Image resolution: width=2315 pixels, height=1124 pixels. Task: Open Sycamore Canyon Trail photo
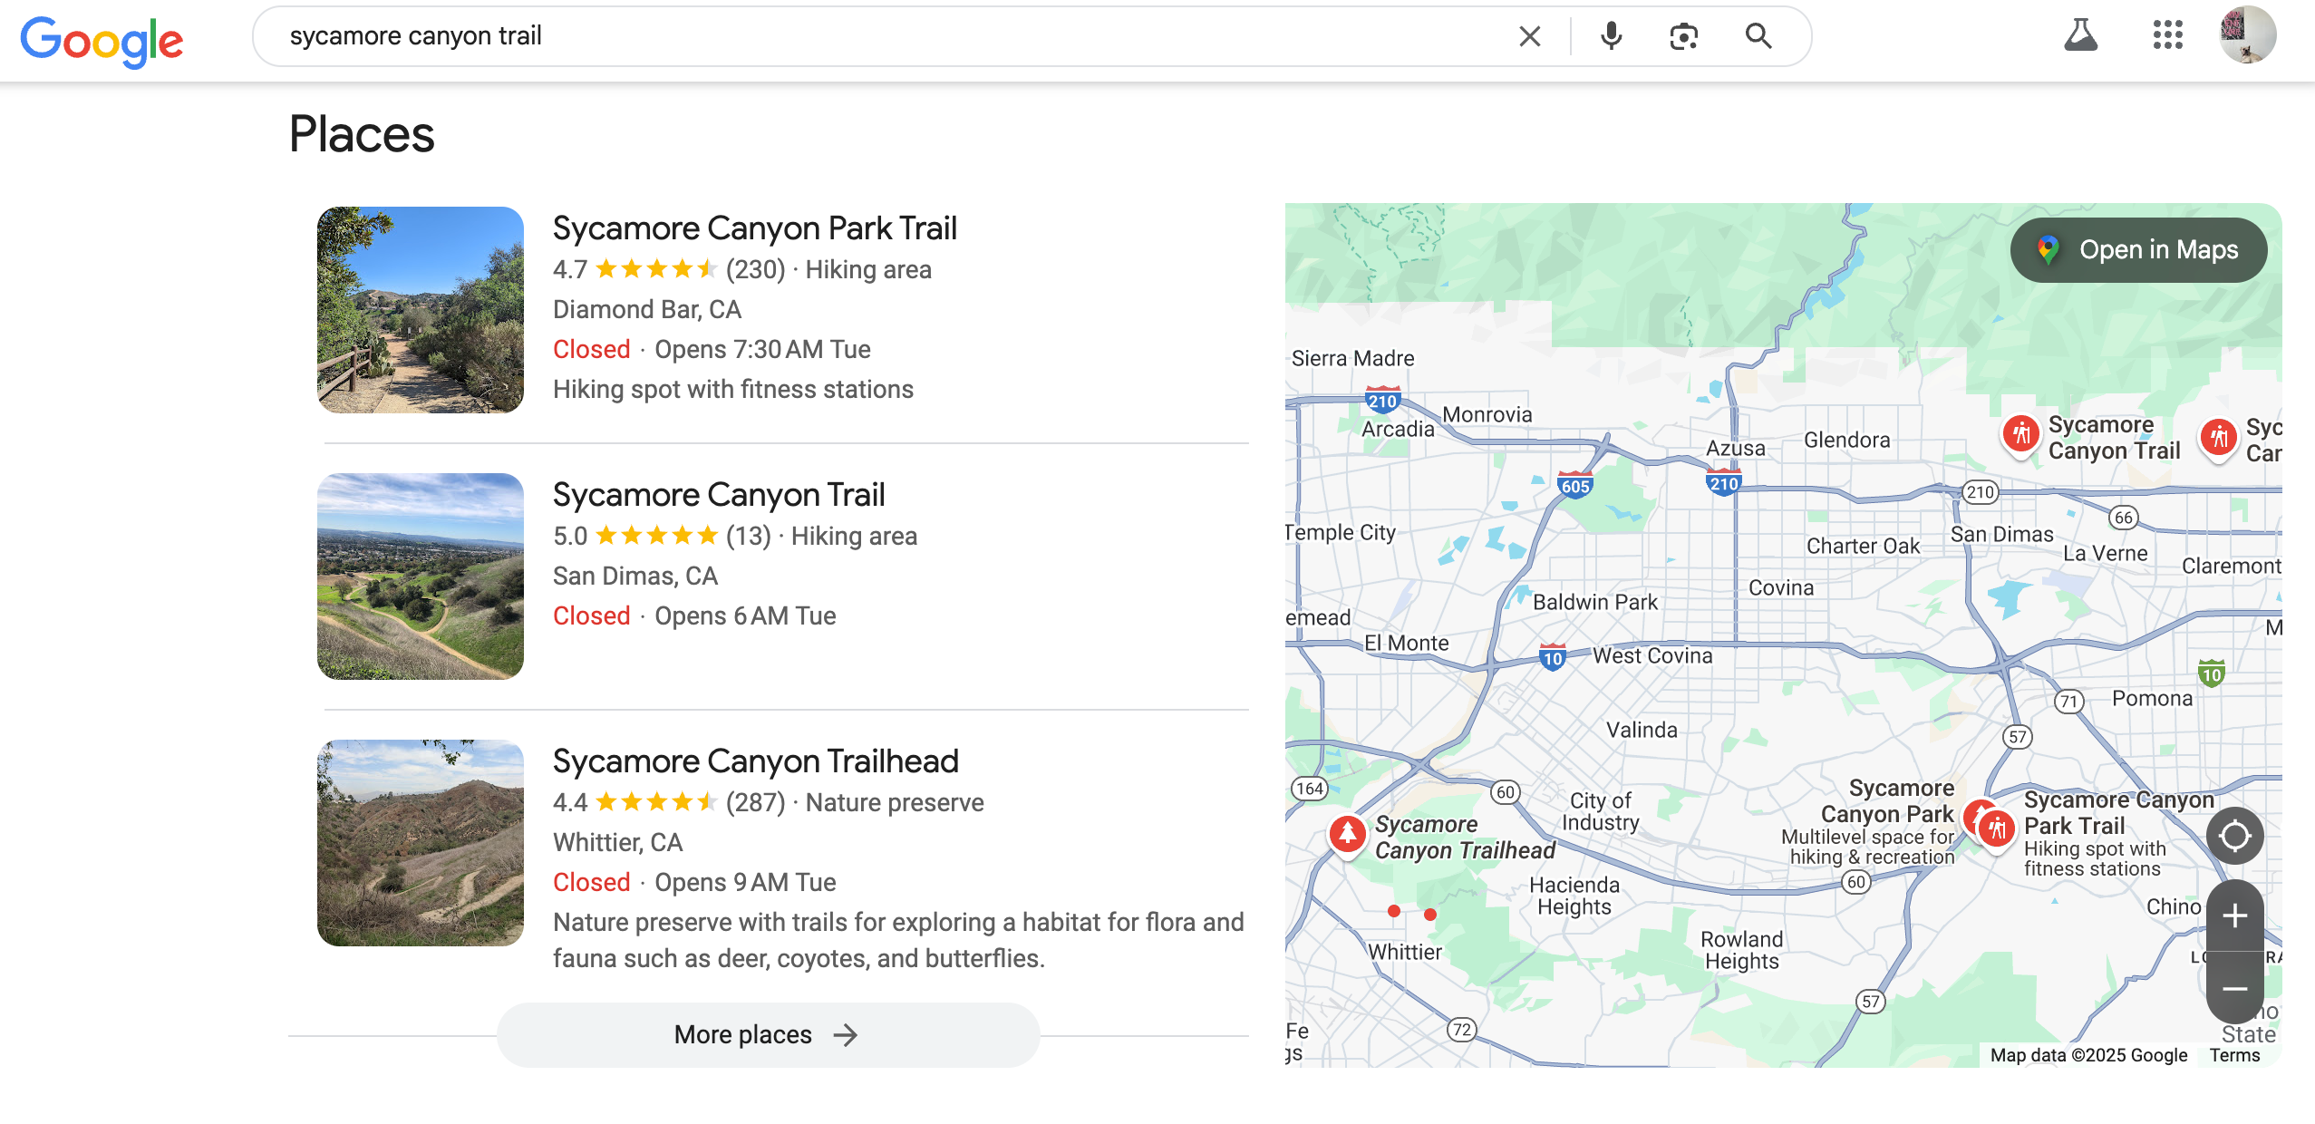point(421,577)
